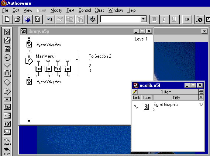Open the Text menu
This screenshot has height=156, width=210.
point(70,10)
